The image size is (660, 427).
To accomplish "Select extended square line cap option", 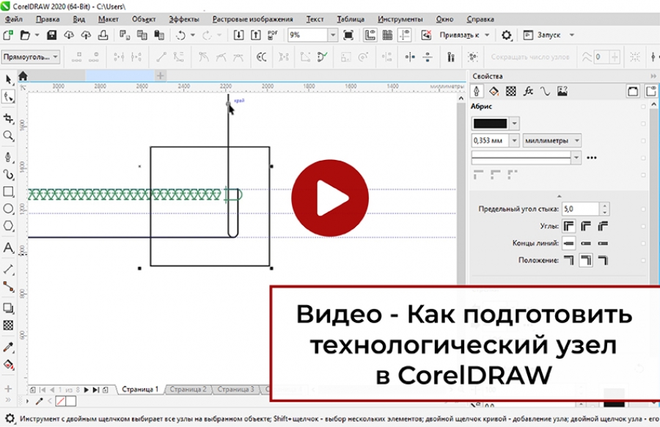I will click(604, 243).
